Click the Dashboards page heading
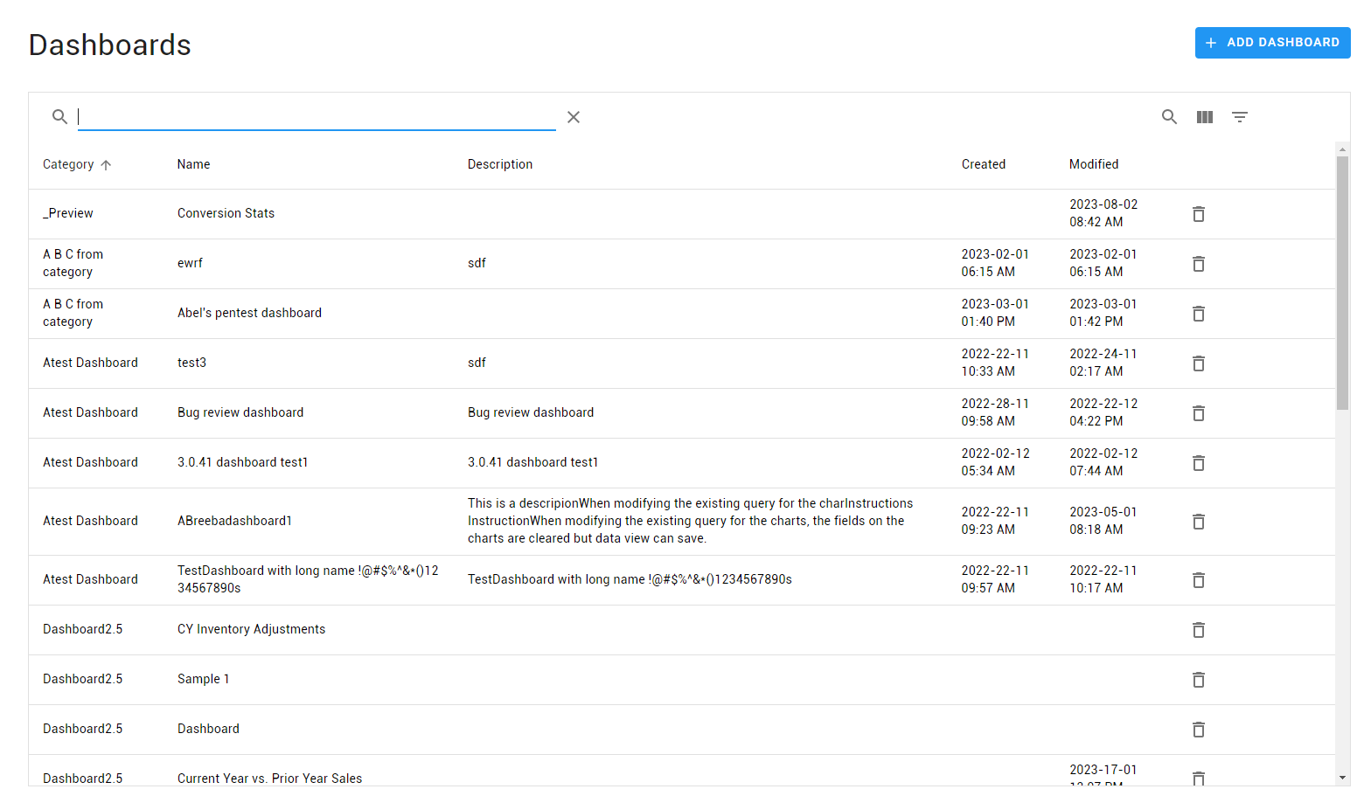The width and height of the screenshot is (1357, 796). [109, 45]
